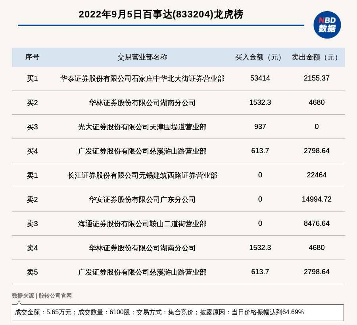Viewport: 357px width, 325px height.
Task: Select the 买1 row label
Action: pos(32,79)
